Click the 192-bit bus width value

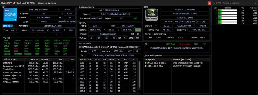[x=203, y=26]
